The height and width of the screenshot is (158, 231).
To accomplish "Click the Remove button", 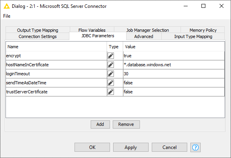I will point(126,124).
